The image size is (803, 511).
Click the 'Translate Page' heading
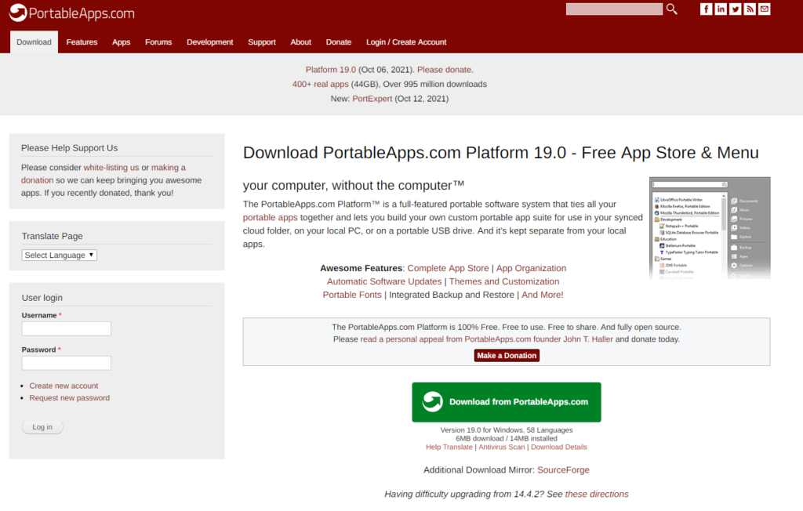53,236
